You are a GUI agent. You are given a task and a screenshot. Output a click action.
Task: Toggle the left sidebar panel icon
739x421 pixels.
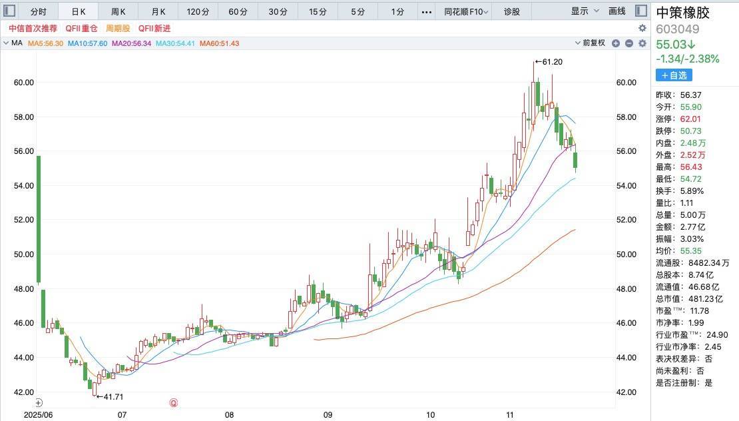pos(10,11)
